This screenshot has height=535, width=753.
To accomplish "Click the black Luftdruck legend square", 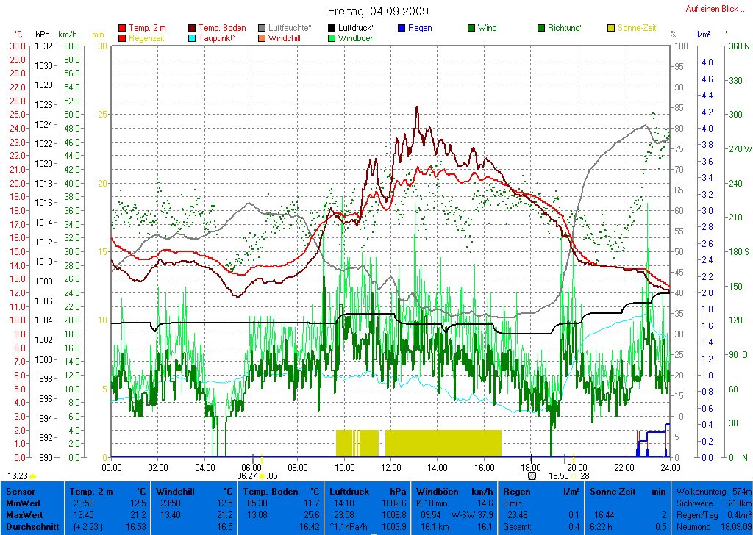I will coord(332,29).
